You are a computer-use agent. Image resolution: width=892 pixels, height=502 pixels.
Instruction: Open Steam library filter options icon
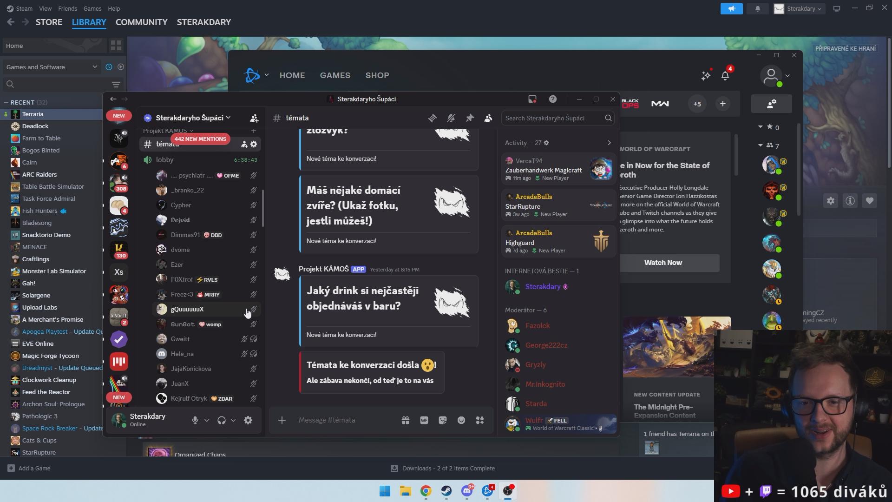coord(116,84)
